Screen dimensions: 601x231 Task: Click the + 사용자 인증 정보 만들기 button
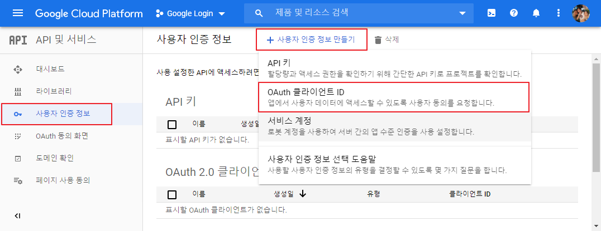point(311,40)
